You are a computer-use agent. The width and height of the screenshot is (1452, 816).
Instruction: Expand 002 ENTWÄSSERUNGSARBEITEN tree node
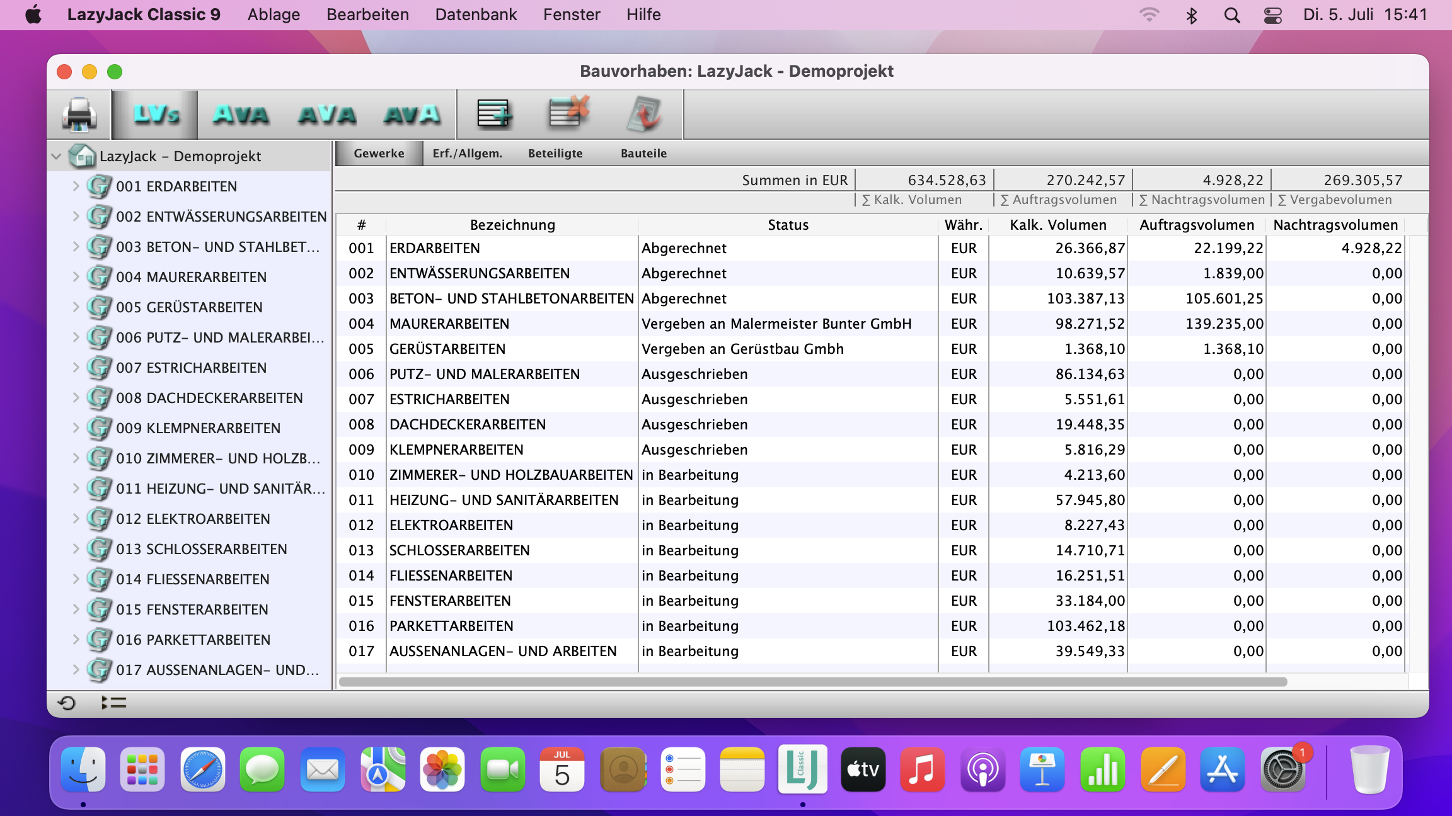click(76, 217)
